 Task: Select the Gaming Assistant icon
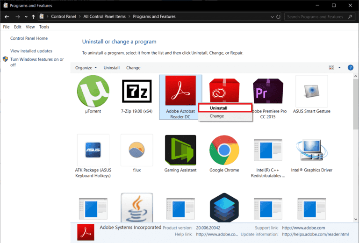[x=180, y=150]
